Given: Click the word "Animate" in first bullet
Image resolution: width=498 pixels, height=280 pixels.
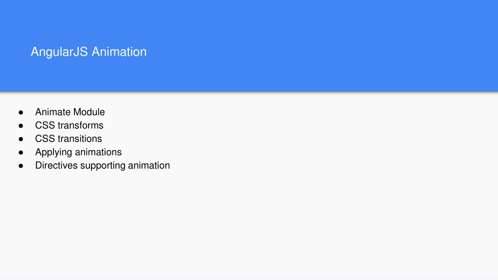Looking at the screenshot, I should coord(53,112).
